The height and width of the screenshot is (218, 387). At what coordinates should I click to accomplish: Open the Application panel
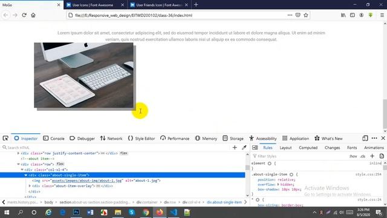tap(296, 139)
